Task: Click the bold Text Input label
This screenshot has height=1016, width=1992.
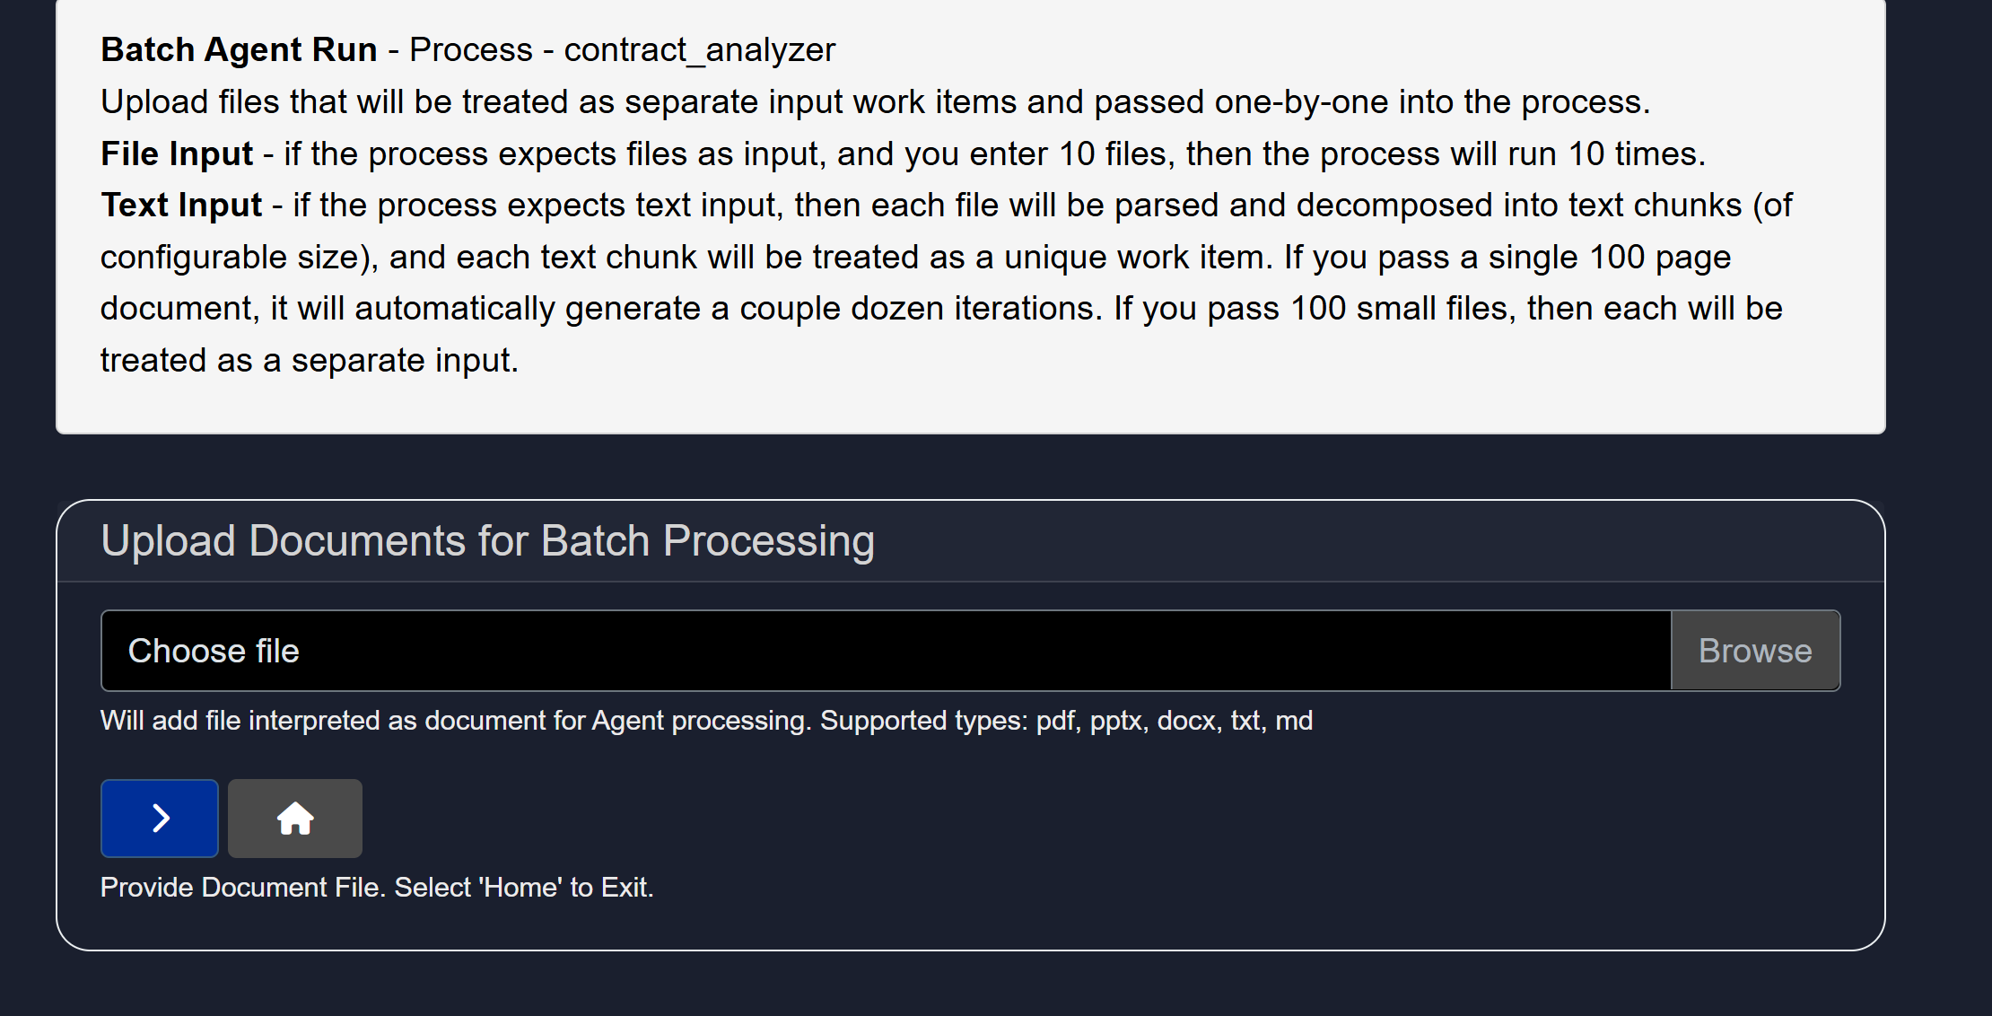Action: [x=181, y=206]
